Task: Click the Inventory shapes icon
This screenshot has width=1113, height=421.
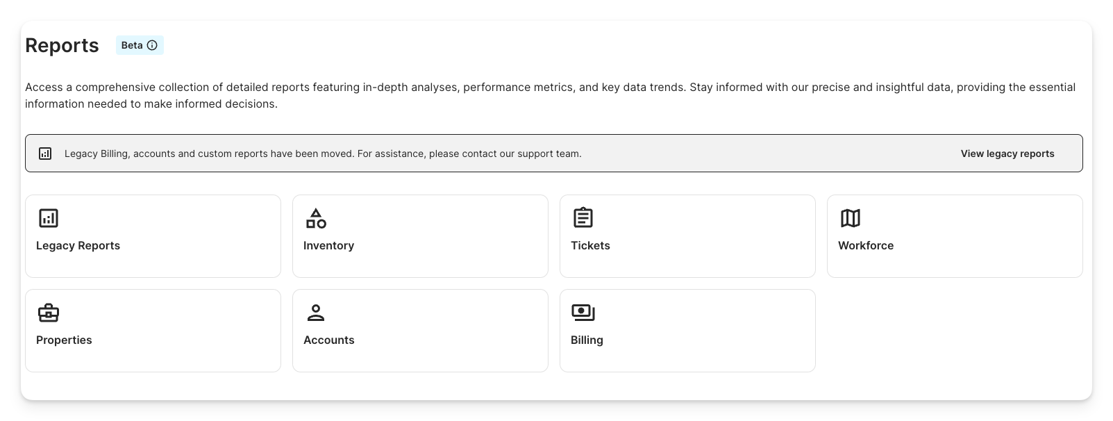Action: click(x=316, y=218)
